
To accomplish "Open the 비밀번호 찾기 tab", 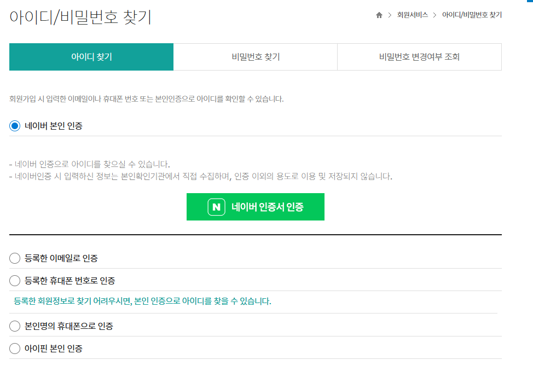I will pyautogui.click(x=256, y=57).
